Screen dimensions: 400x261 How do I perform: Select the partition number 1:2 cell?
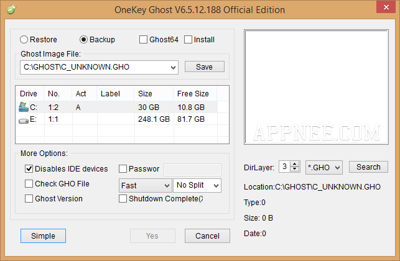click(x=53, y=108)
